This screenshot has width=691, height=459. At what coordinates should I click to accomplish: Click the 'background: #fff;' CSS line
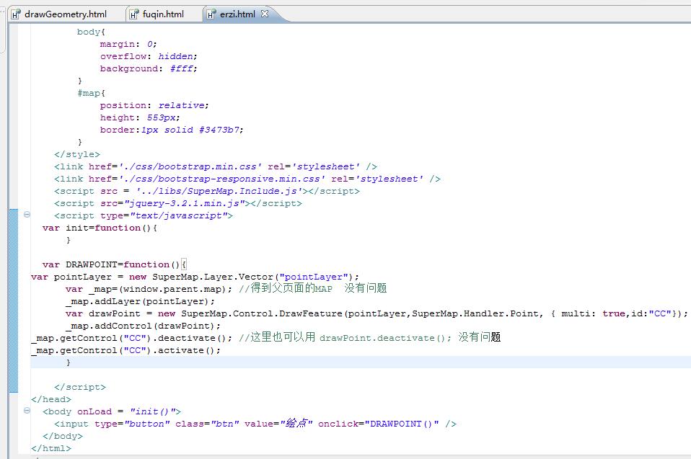point(149,68)
